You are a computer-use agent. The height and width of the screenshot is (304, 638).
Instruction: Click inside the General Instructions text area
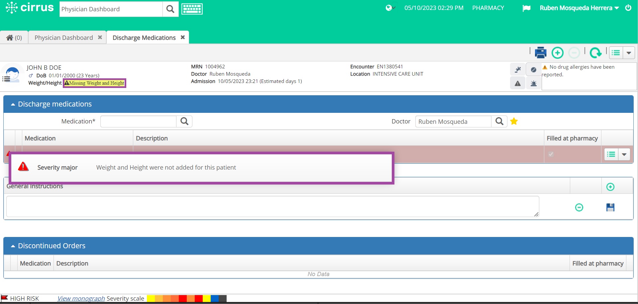click(x=266, y=206)
